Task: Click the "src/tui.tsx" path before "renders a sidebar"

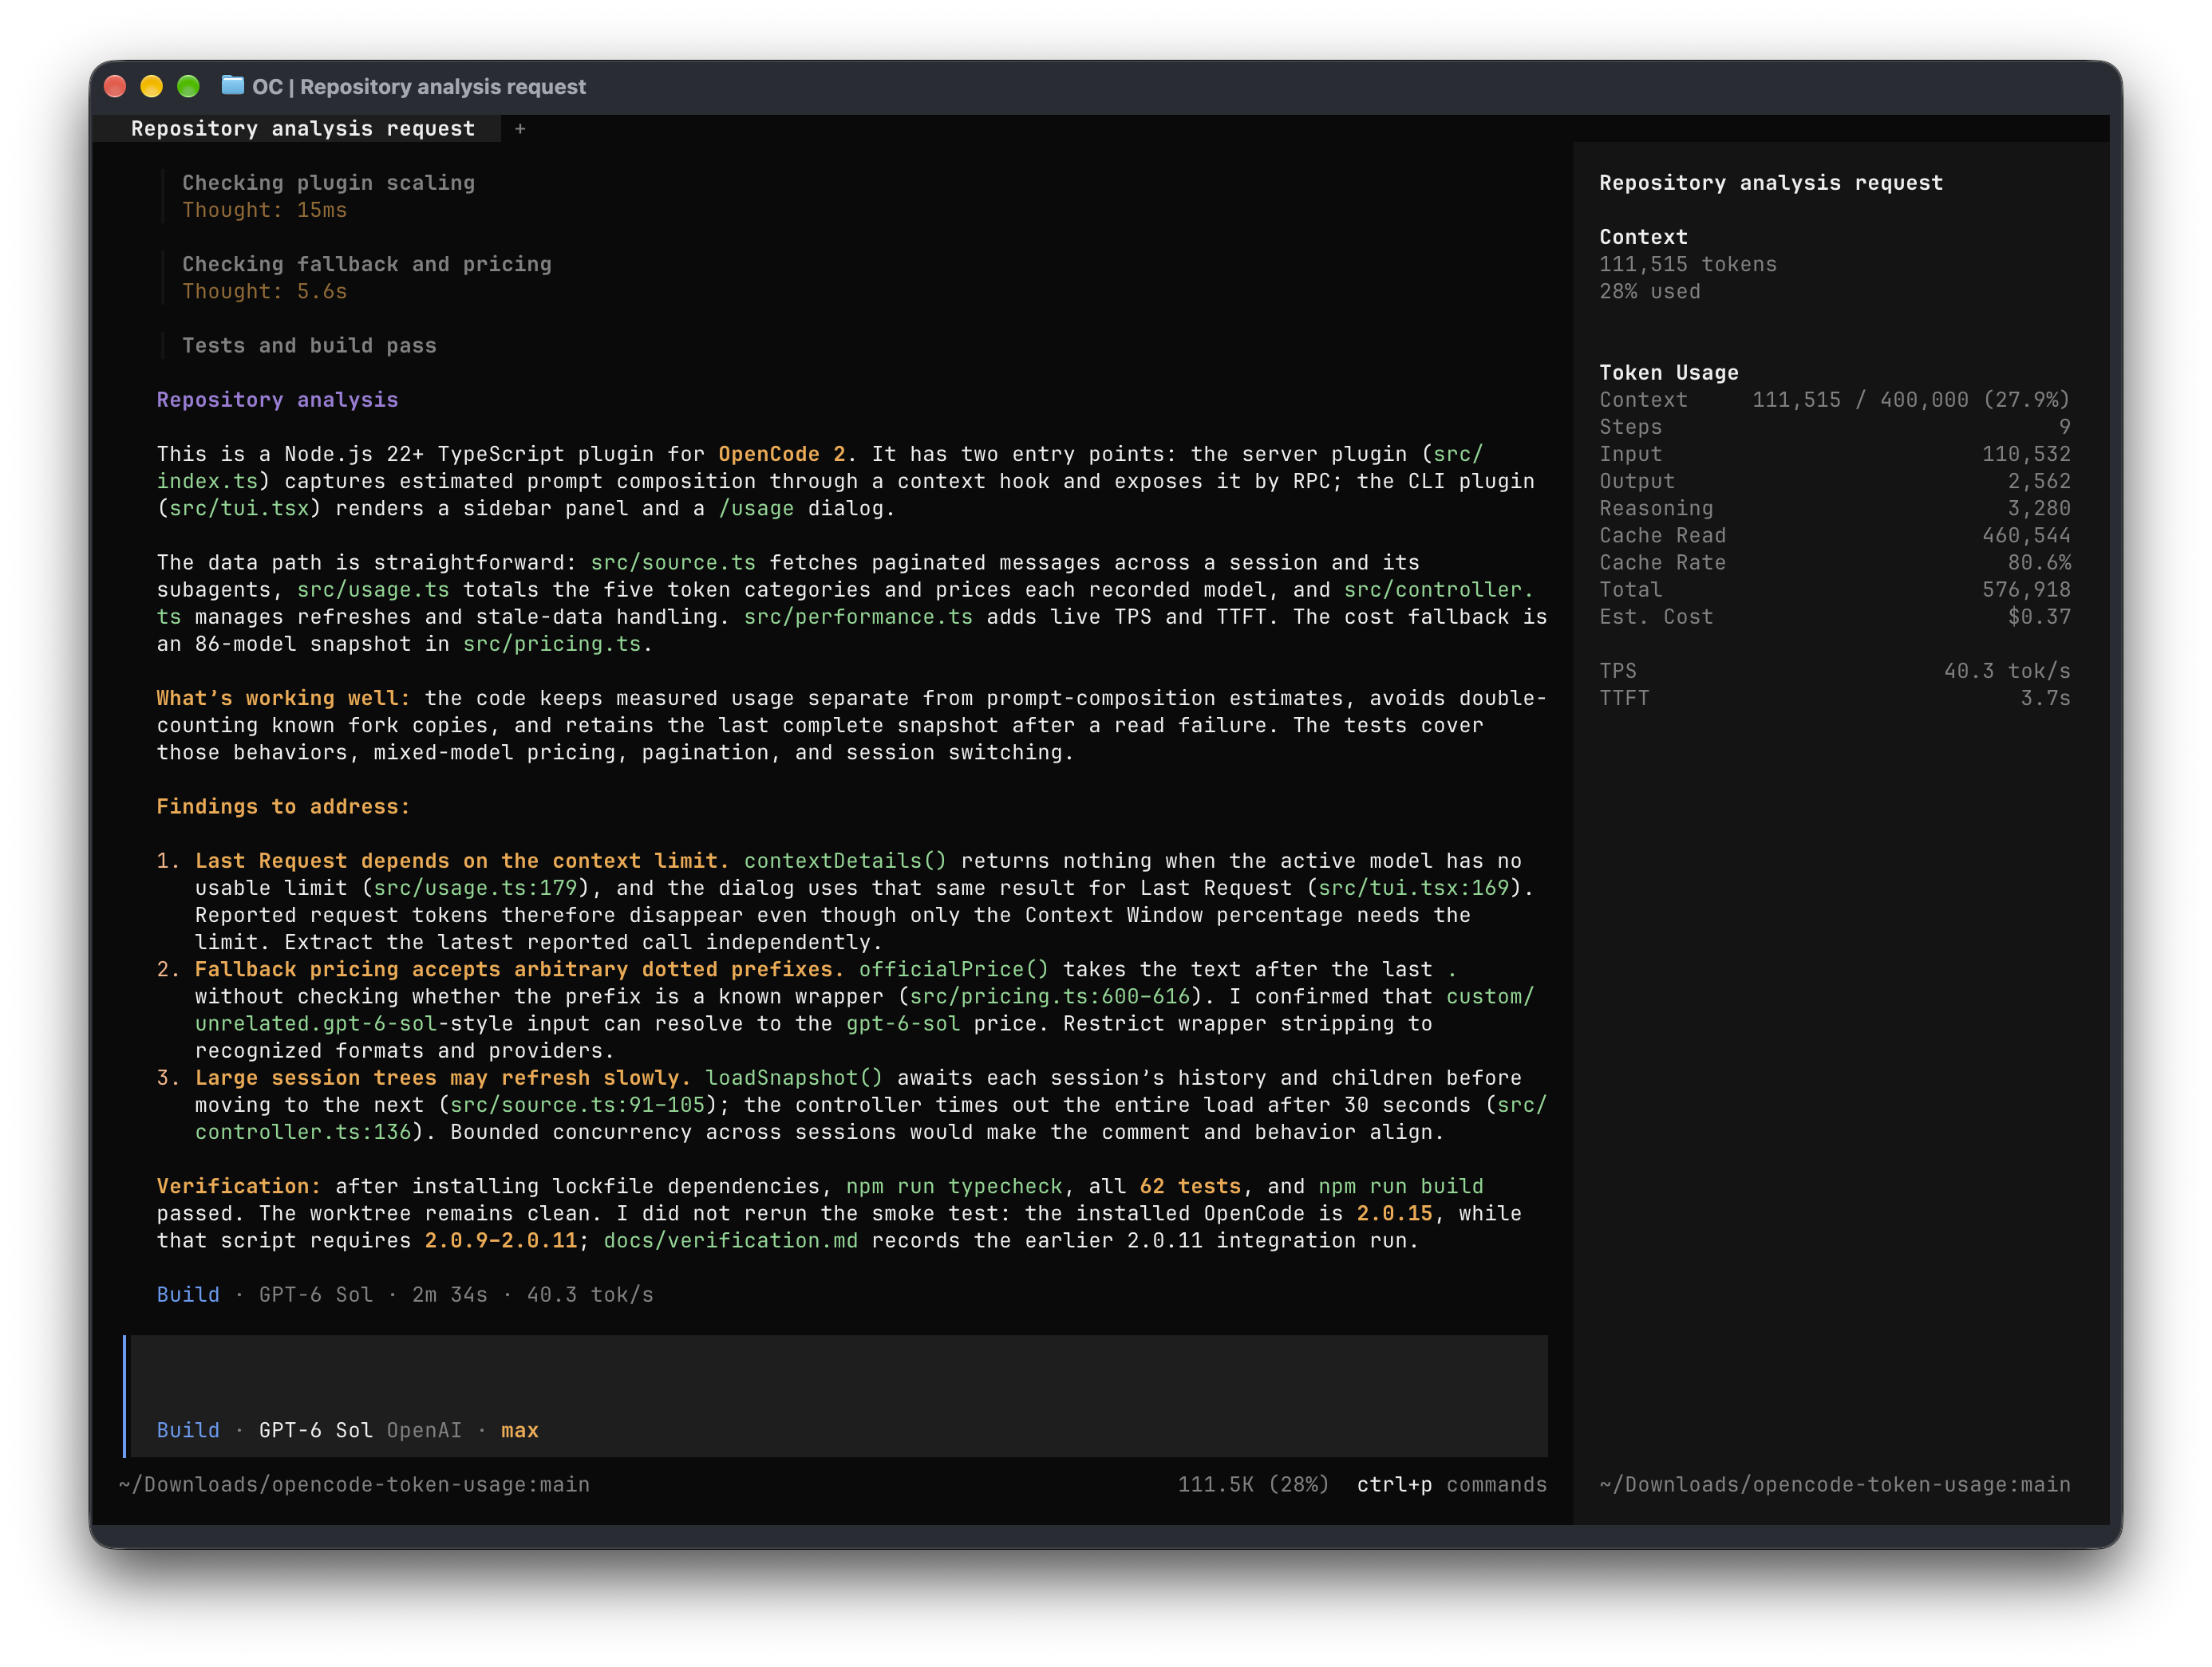Action: (x=239, y=508)
